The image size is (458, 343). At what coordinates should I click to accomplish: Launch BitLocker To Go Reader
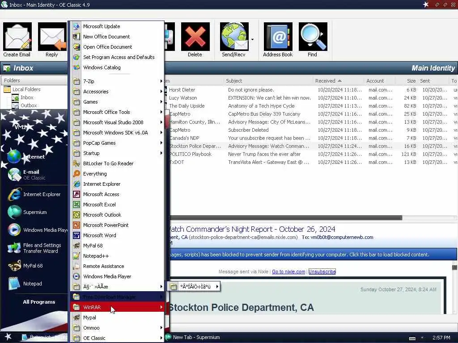coord(118,163)
